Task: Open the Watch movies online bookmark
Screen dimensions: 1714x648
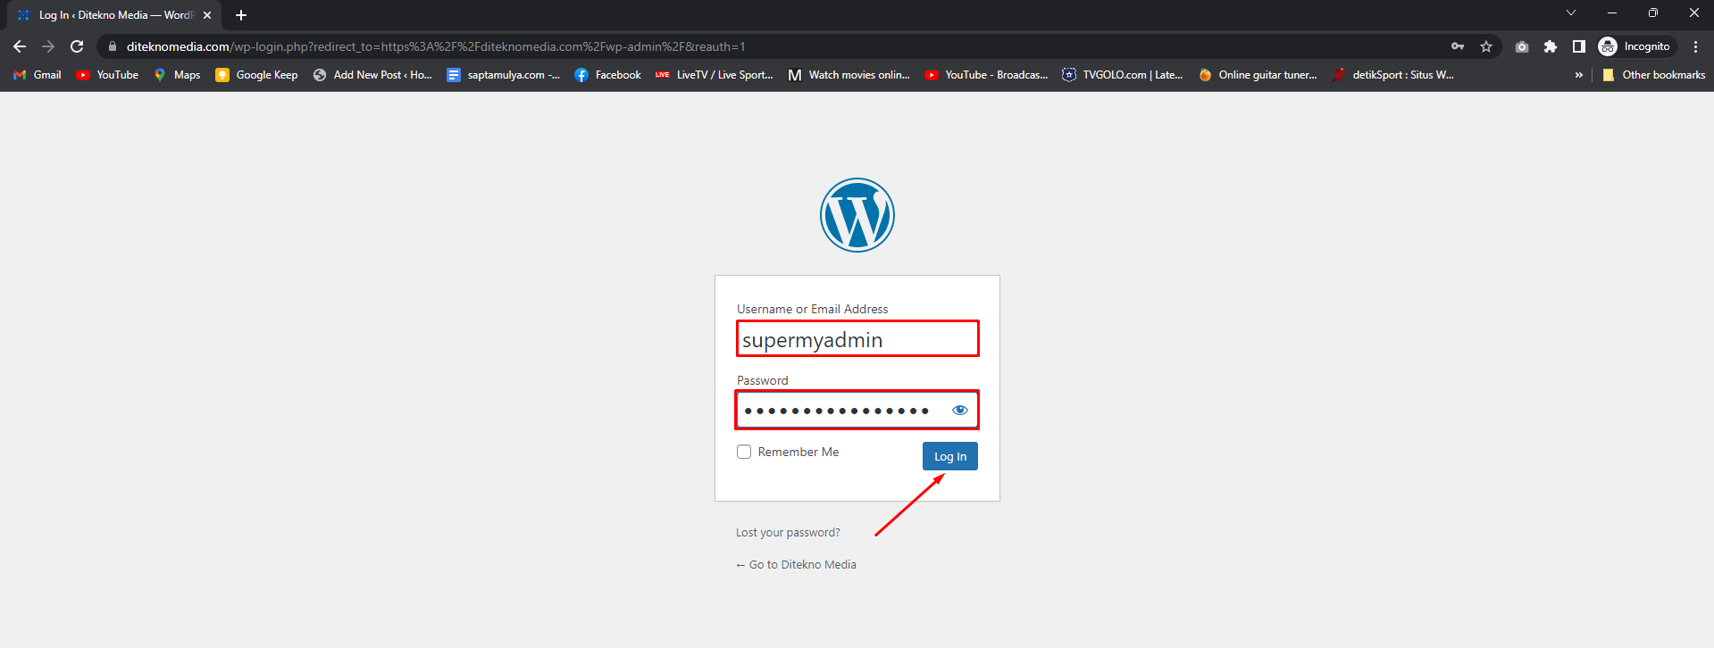Action: coord(849,75)
